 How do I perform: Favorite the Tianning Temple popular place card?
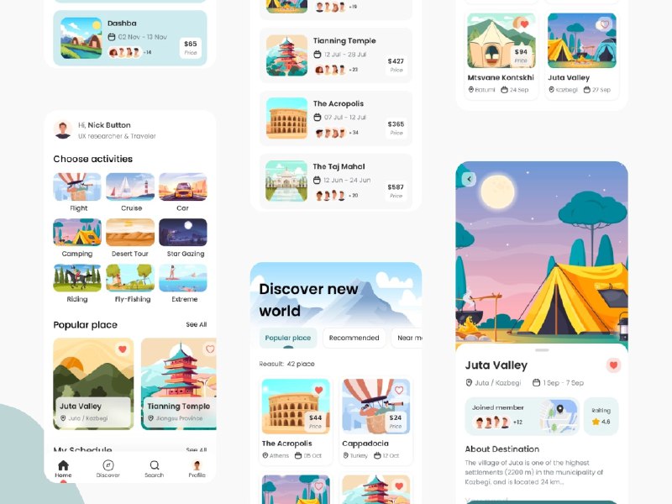tap(210, 349)
